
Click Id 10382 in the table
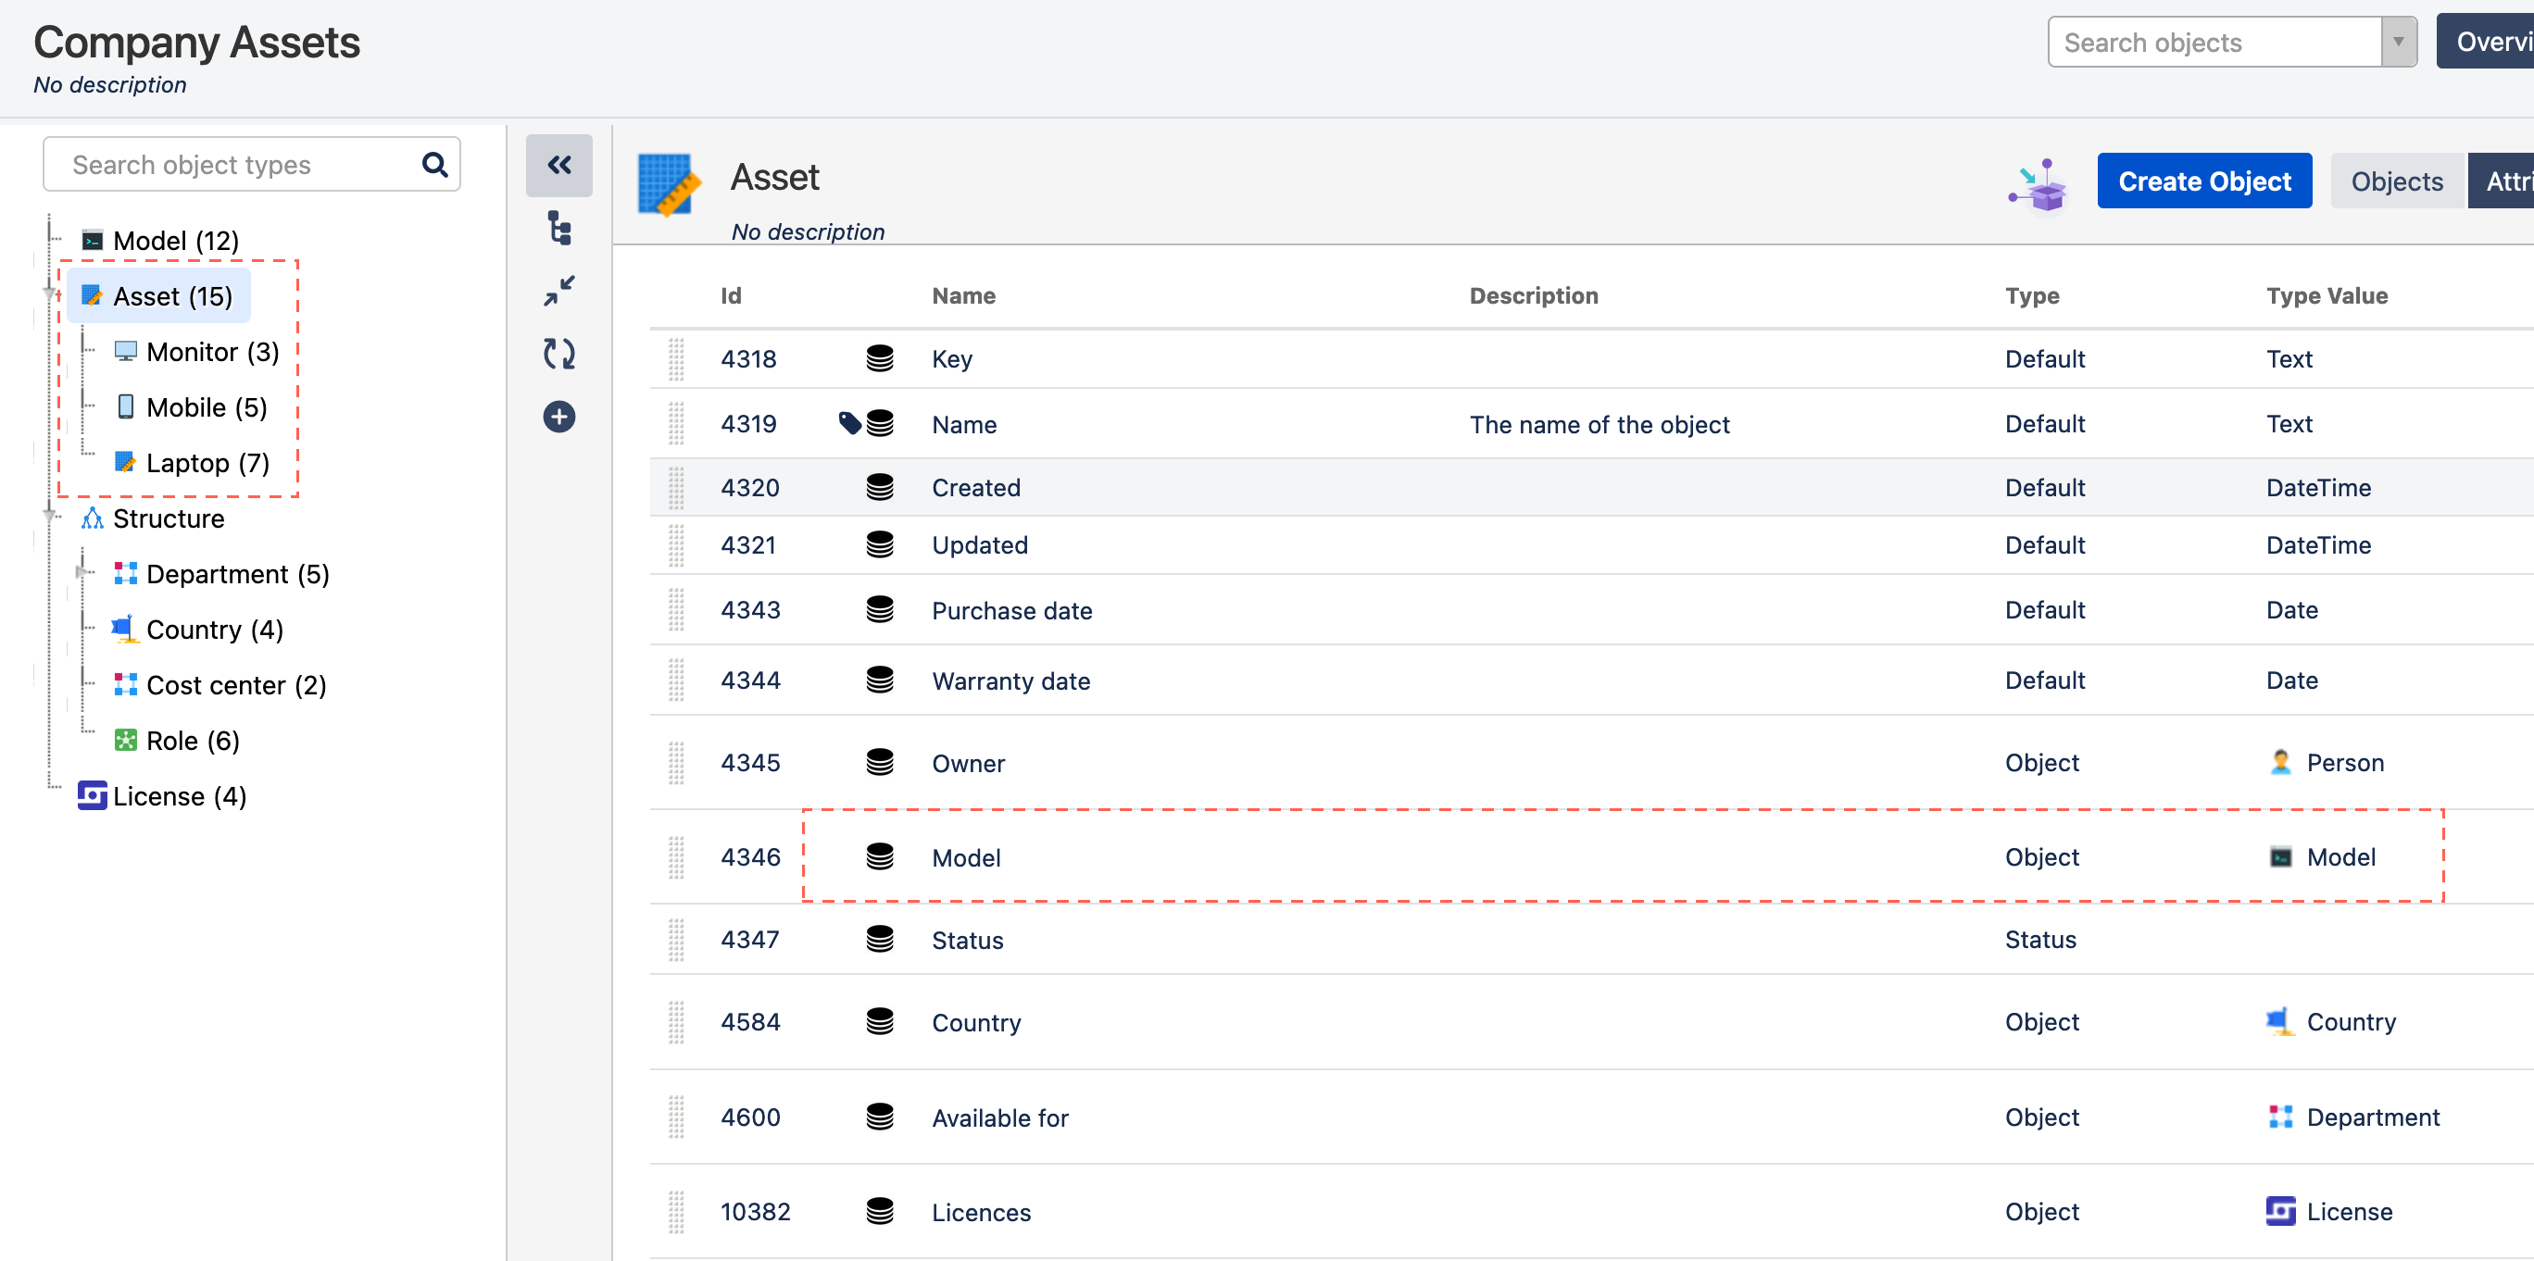[x=755, y=1212]
